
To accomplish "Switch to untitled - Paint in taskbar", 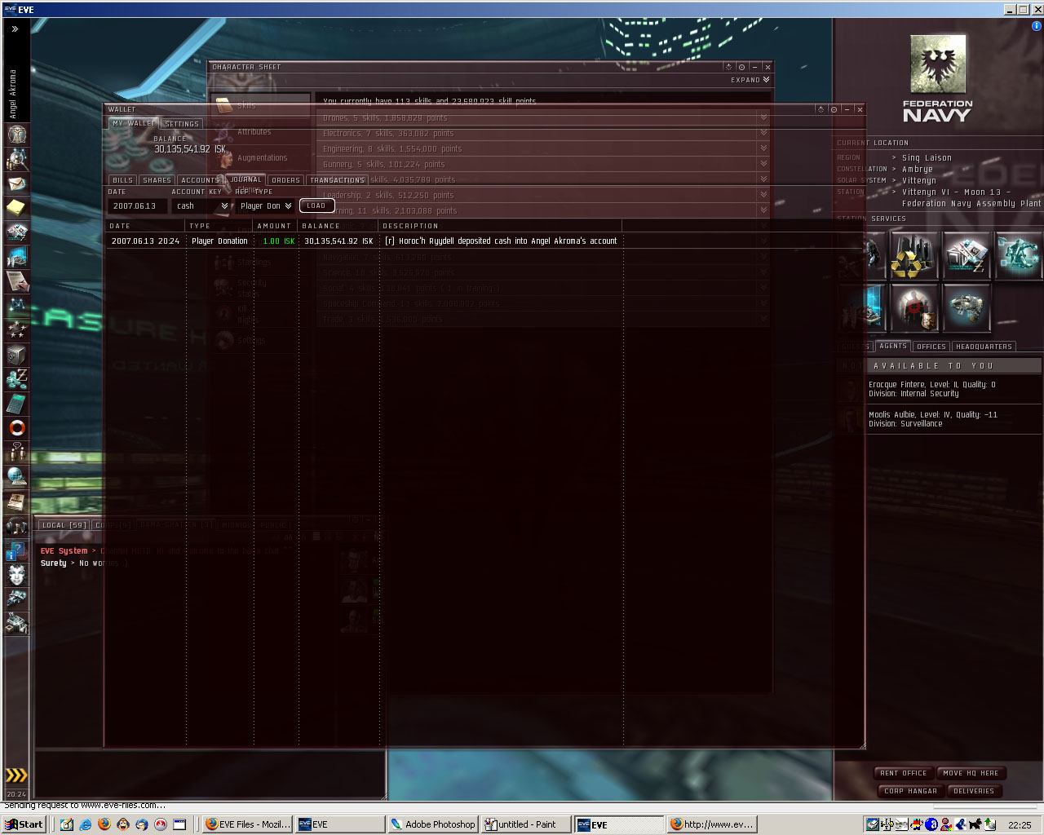I will tap(525, 824).
